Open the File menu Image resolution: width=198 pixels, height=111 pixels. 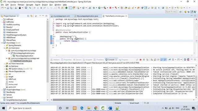(2, 5)
